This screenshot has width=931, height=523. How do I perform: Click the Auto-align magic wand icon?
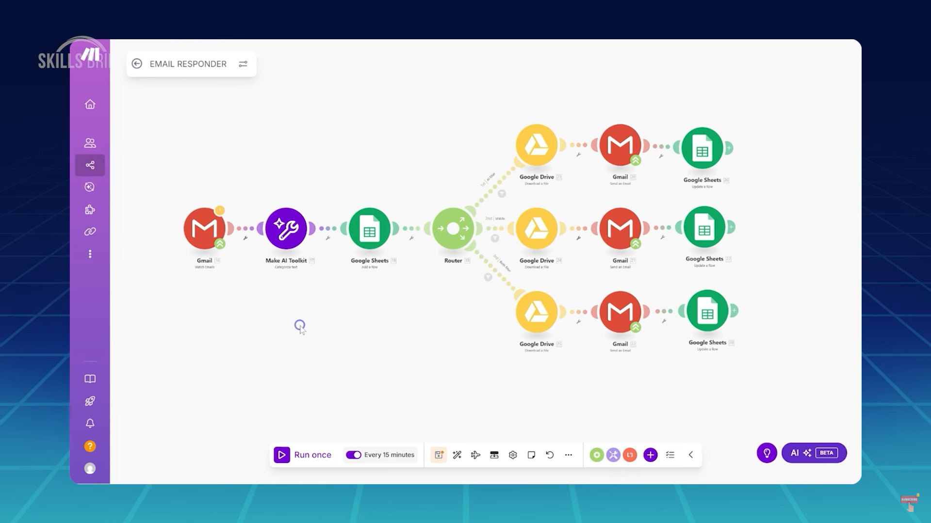point(457,455)
